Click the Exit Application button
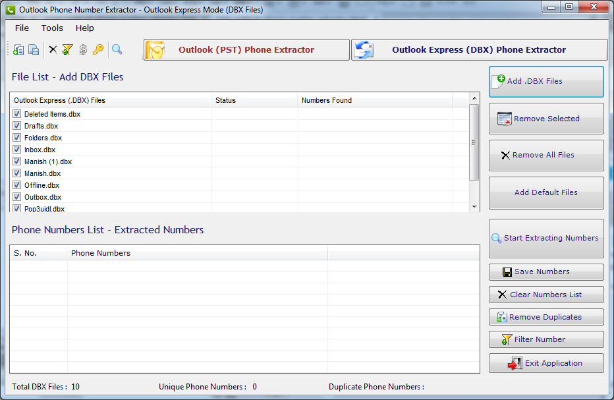The height and width of the screenshot is (400, 614). tap(546, 363)
